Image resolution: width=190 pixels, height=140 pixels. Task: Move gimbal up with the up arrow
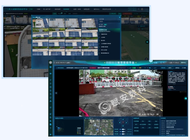coord(123,119)
